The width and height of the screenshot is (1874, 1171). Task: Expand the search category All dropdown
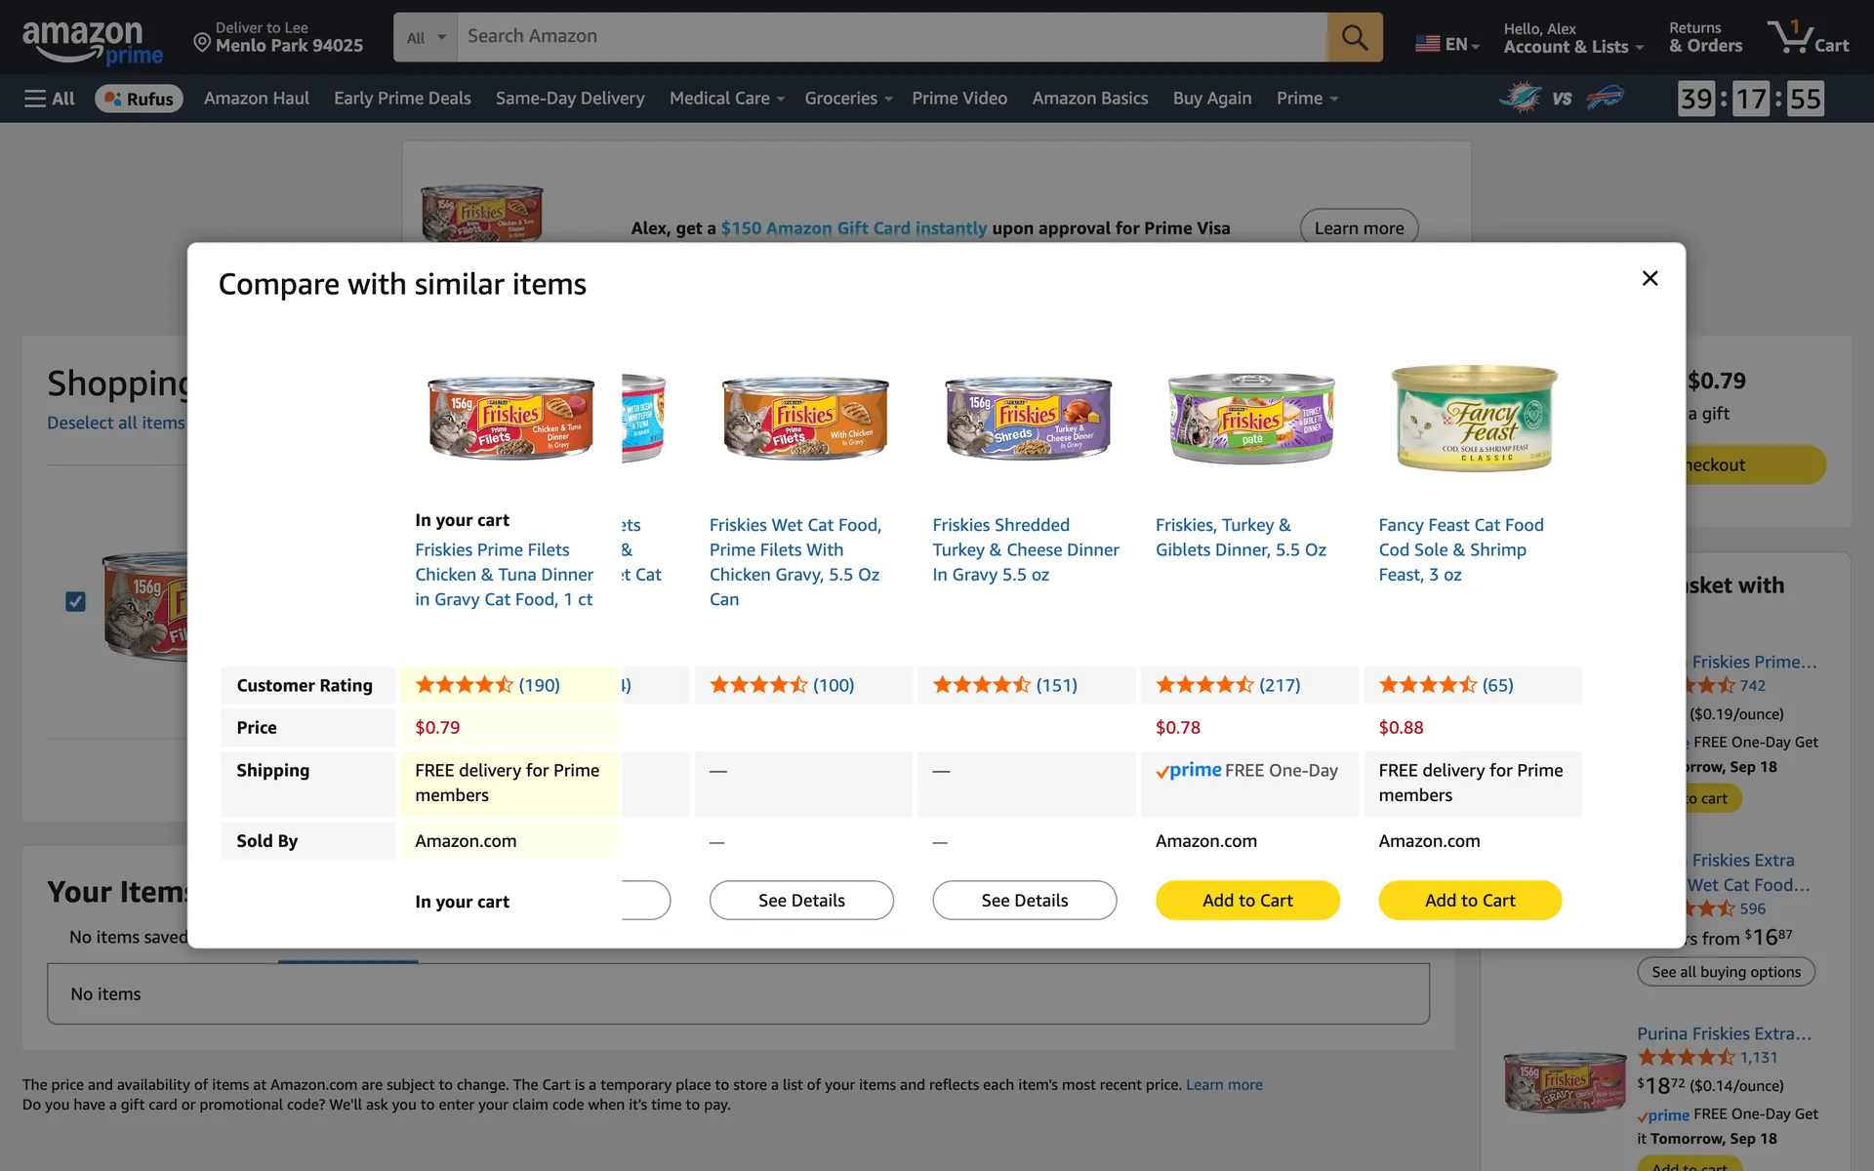click(x=426, y=37)
